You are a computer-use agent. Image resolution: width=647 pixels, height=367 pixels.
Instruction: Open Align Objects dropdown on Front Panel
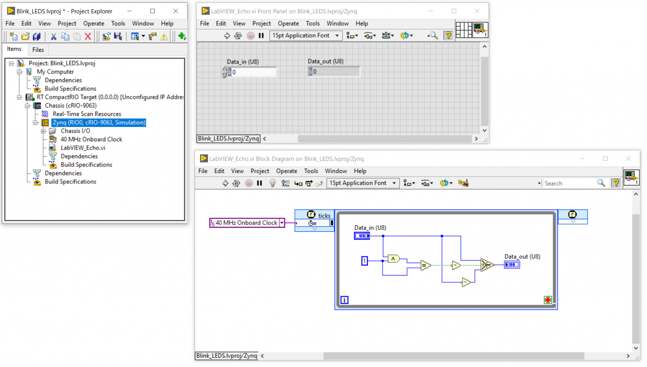(352, 36)
